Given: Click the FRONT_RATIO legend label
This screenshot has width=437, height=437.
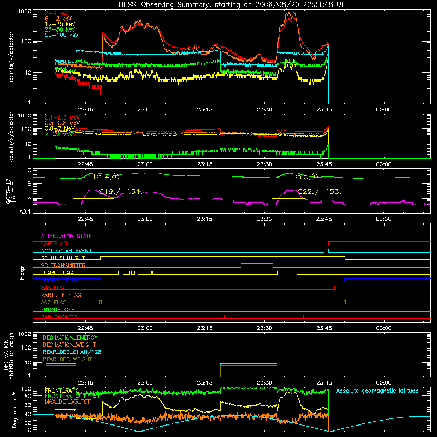Looking at the screenshot, I should [62, 391].
